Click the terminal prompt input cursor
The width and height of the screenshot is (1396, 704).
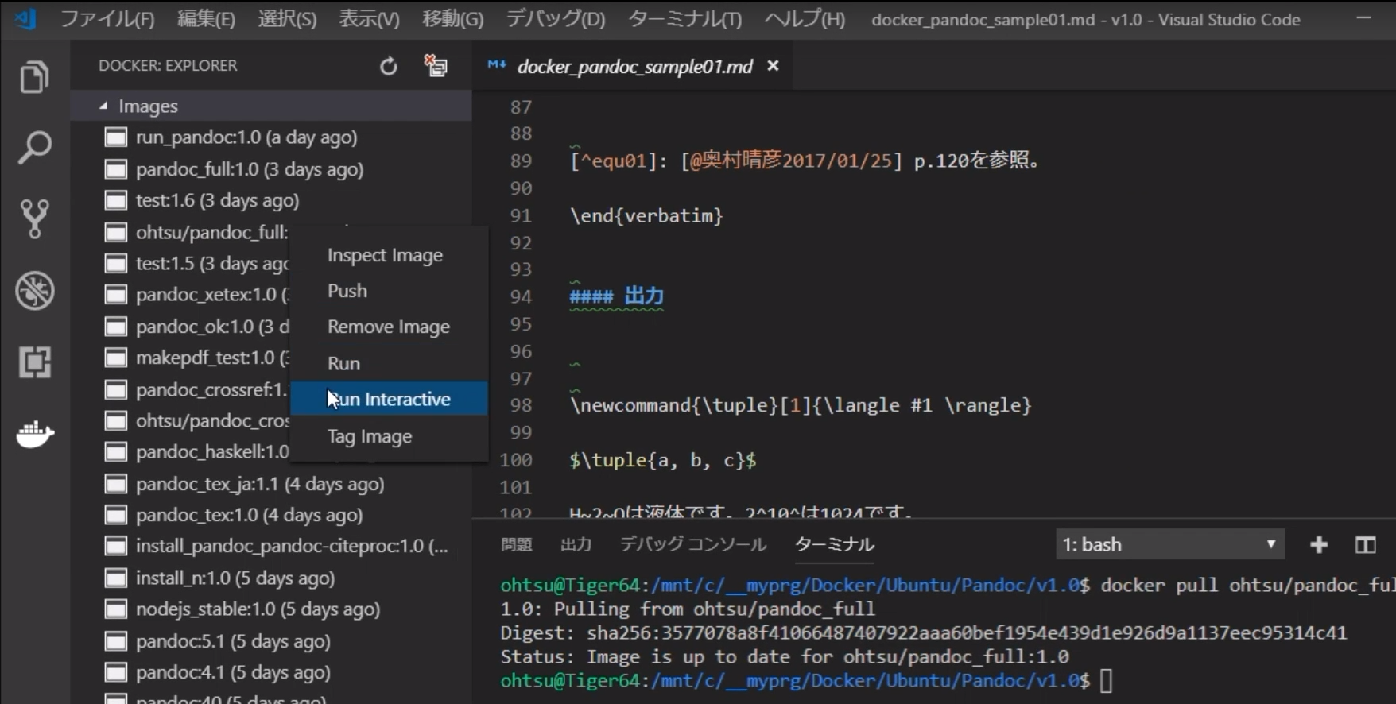(x=1106, y=681)
